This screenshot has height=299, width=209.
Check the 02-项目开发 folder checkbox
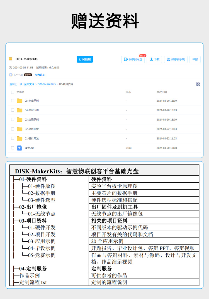point(13,129)
